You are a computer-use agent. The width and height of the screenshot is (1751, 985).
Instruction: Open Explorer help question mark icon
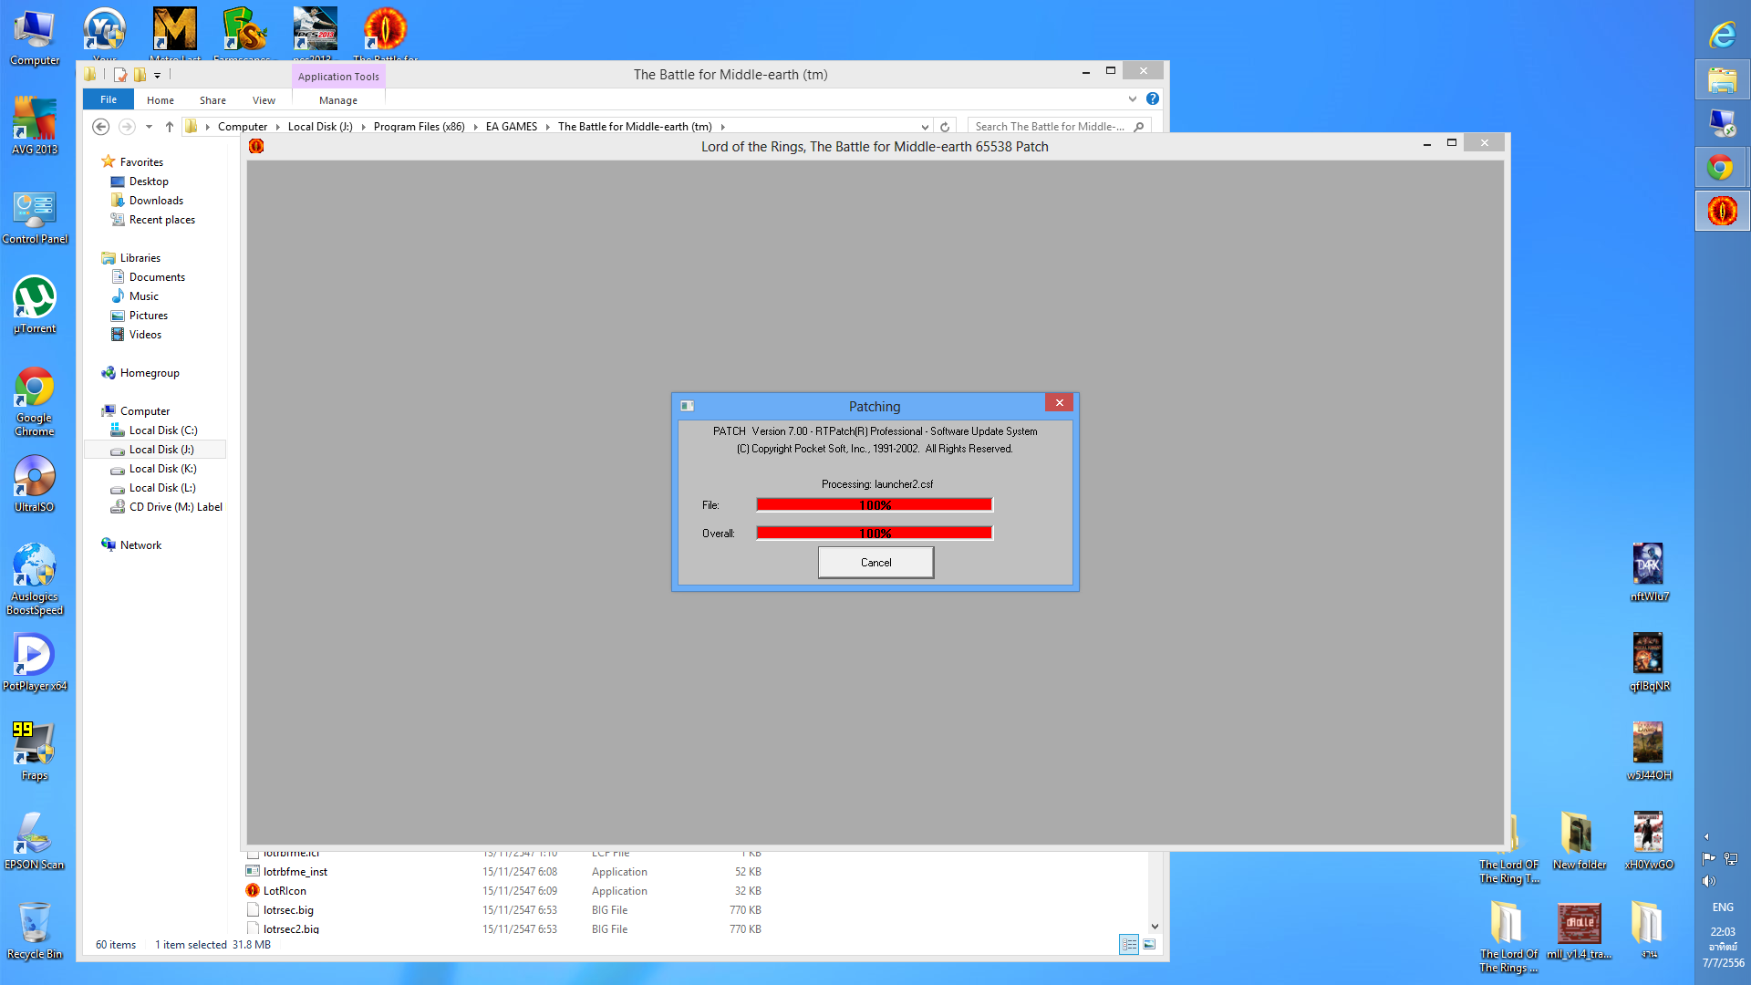point(1153,98)
